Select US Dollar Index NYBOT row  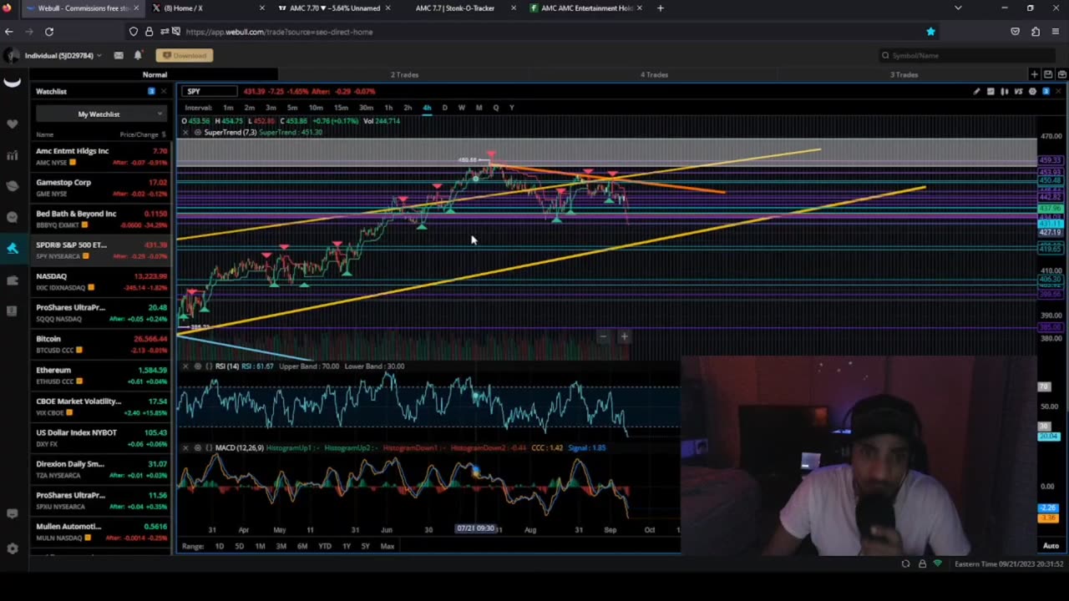[x=101, y=437]
